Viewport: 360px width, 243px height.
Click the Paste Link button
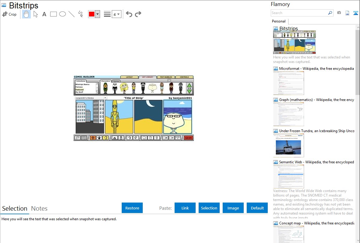tap(185, 208)
